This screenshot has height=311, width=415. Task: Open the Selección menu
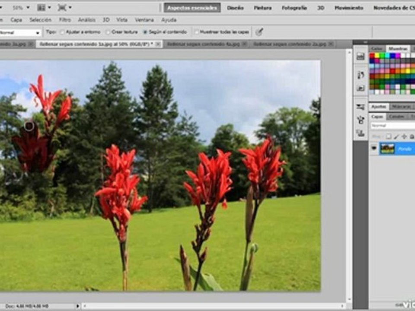coord(41,20)
